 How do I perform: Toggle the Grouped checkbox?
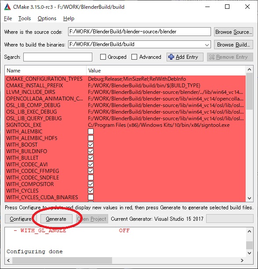[103, 57]
